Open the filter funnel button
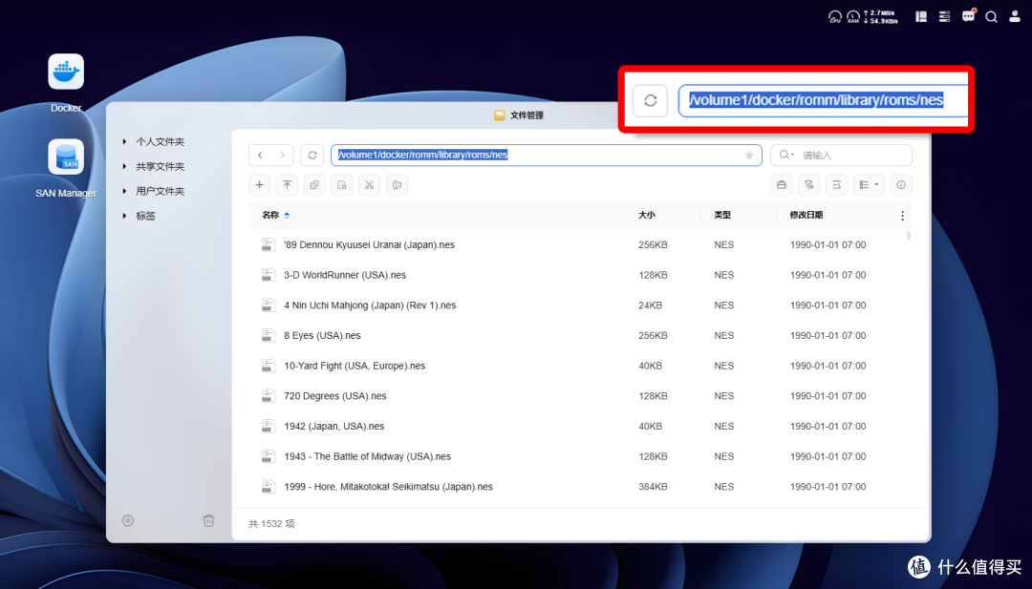Screen dimensions: 1032x589 point(809,185)
